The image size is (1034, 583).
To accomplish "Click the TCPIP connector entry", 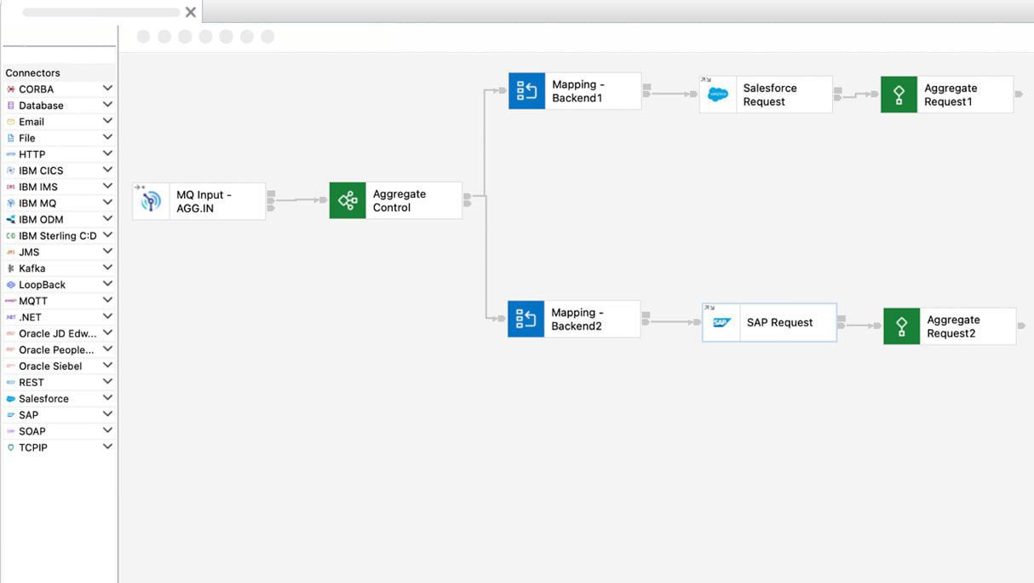I will click(32, 447).
